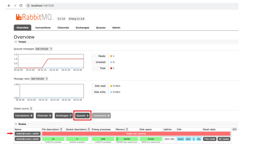266x149 pixels.
Task: Open help for Queued messages
Action: coord(51,49)
